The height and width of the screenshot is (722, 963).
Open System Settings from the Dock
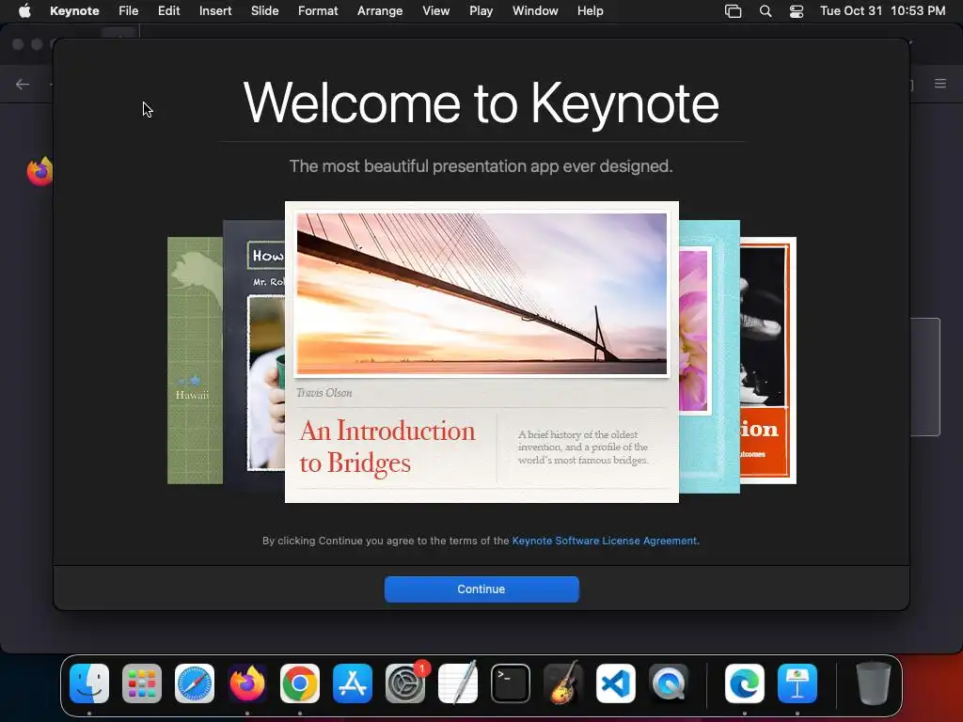(x=405, y=683)
